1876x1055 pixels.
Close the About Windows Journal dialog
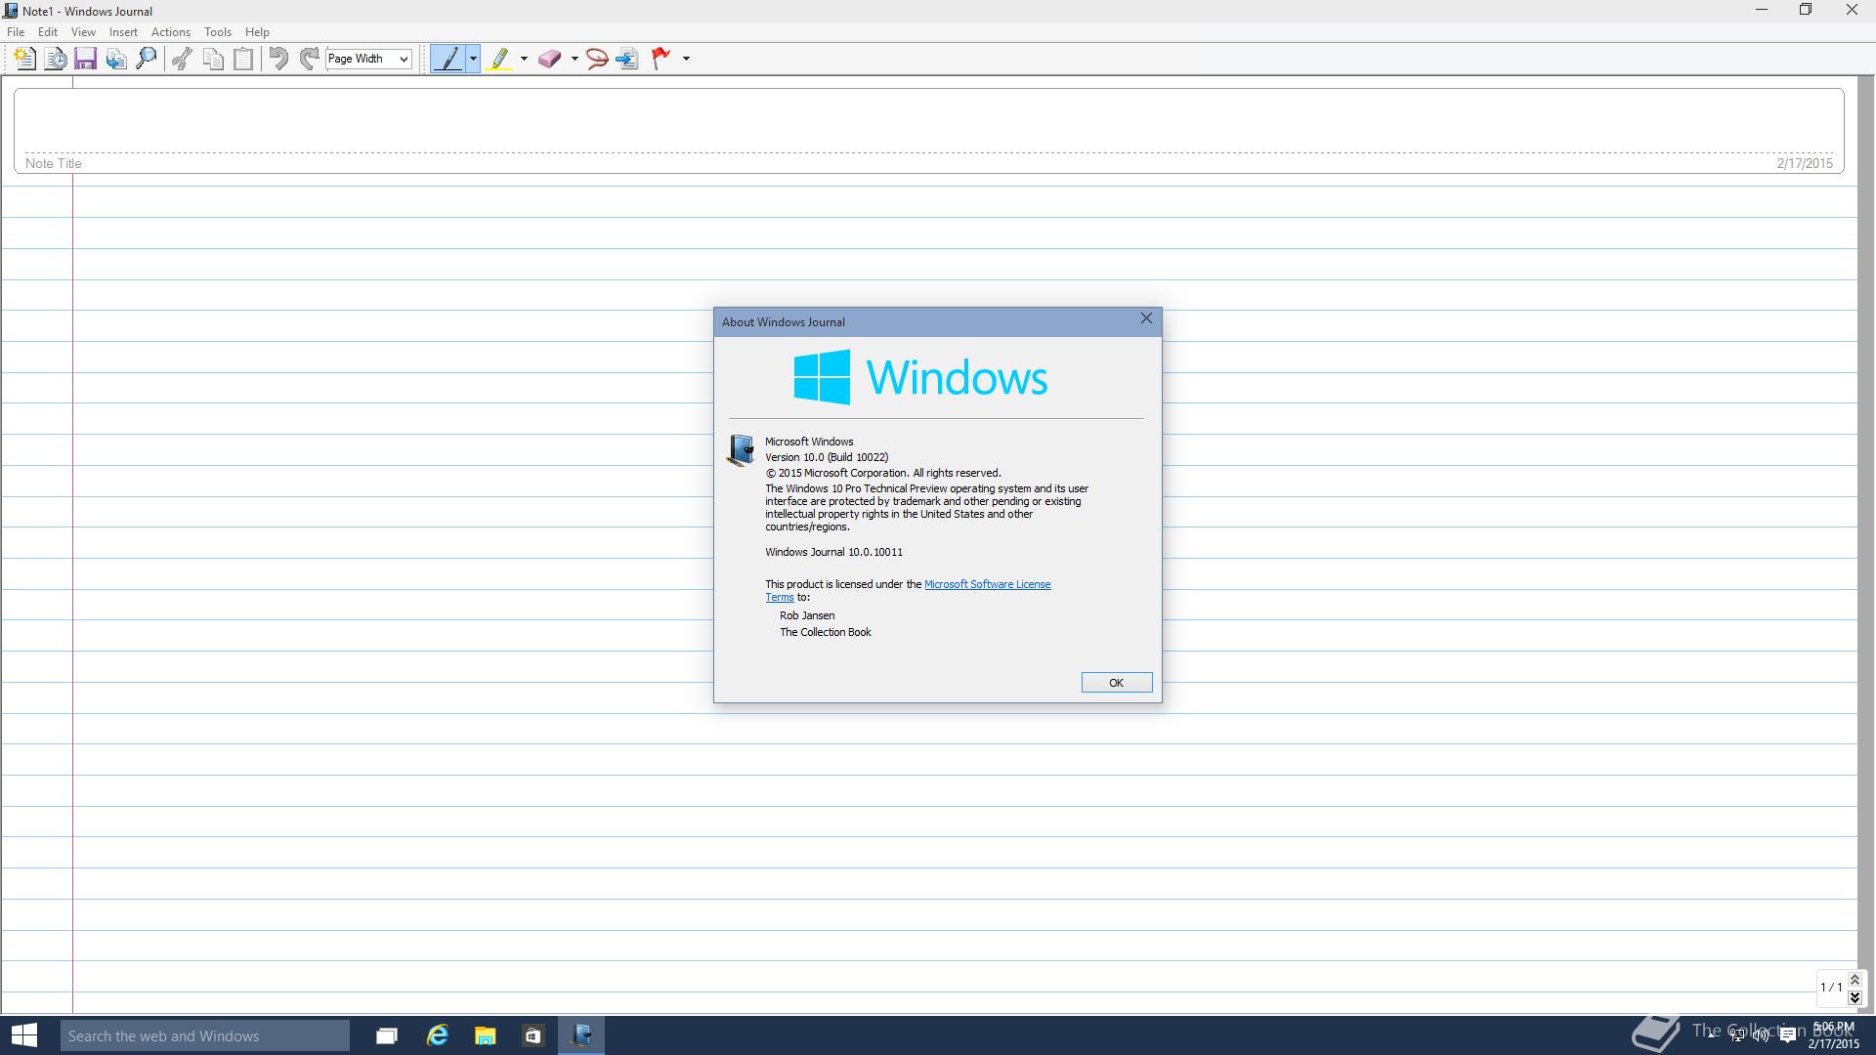point(1146,319)
